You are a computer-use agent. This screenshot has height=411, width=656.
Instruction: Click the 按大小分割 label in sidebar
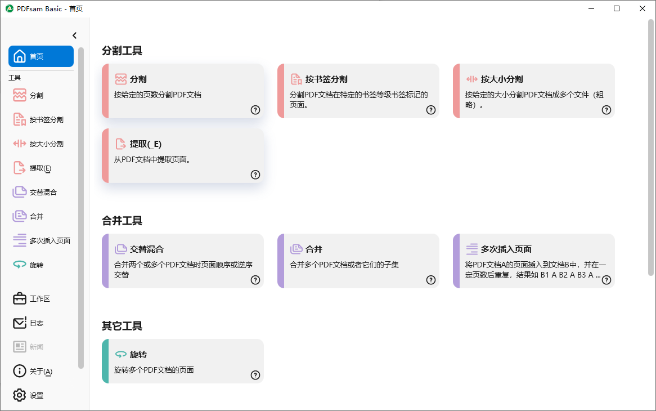(x=47, y=144)
